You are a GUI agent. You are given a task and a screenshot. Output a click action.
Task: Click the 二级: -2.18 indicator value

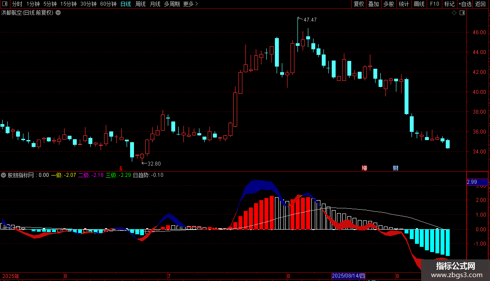[x=91, y=175]
